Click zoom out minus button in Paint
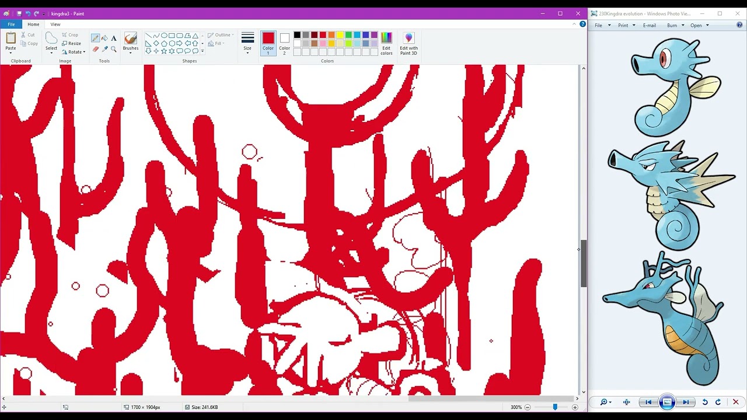747x420 pixels. (528, 407)
